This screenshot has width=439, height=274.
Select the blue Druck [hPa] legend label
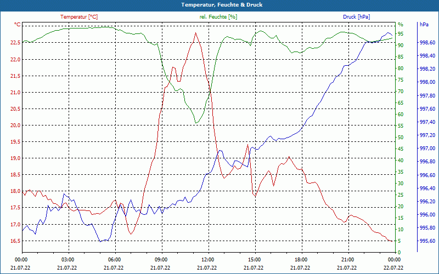(x=356, y=17)
